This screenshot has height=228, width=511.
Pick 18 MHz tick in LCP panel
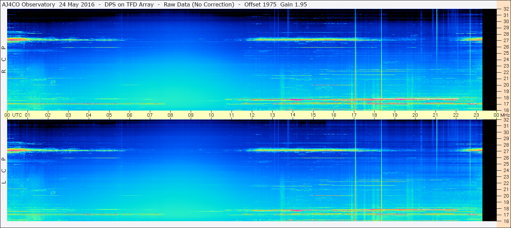click(506, 209)
